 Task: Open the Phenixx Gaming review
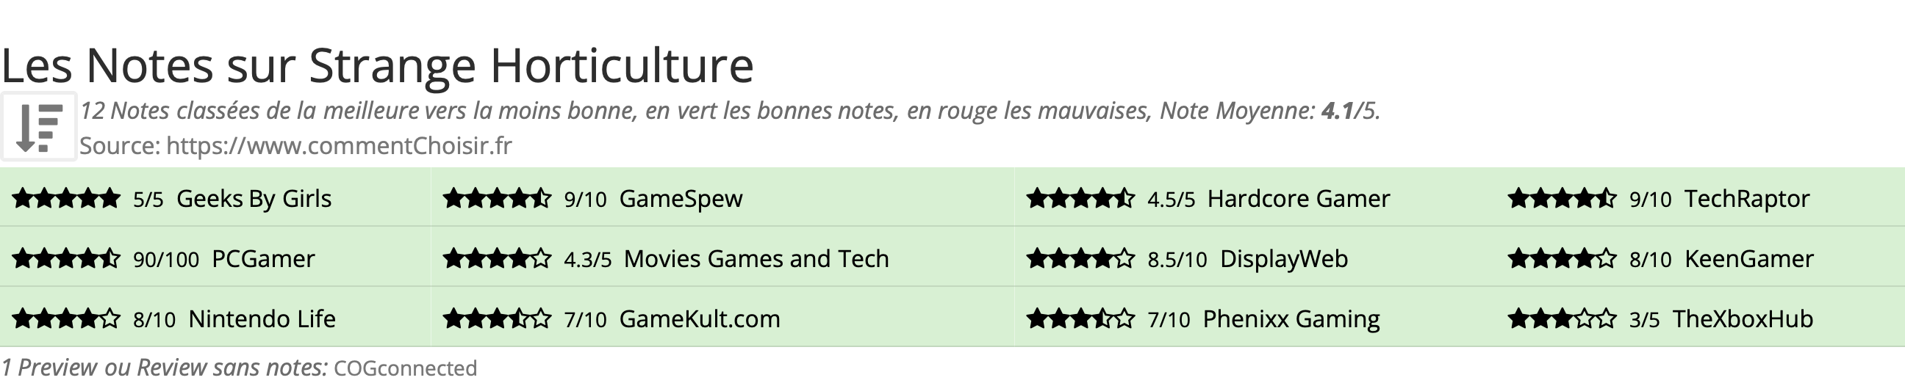click(1291, 318)
